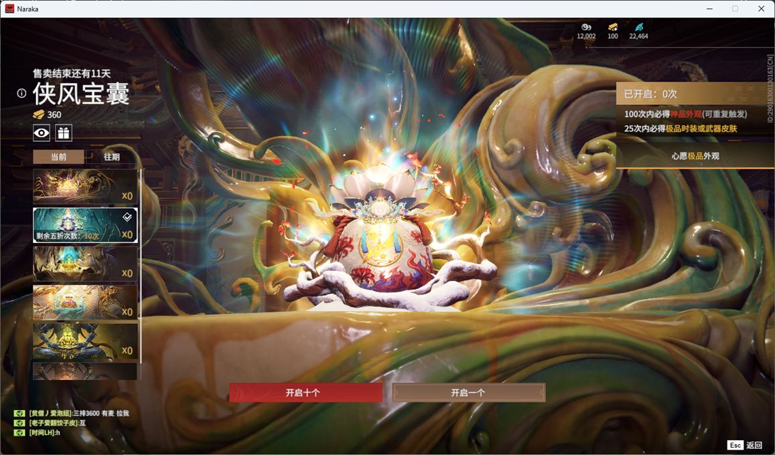The height and width of the screenshot is (455, 775).
Task: Click the 售卖结束还有11天 countdown text
Action: pyautogui.click(x=72, y=74)
